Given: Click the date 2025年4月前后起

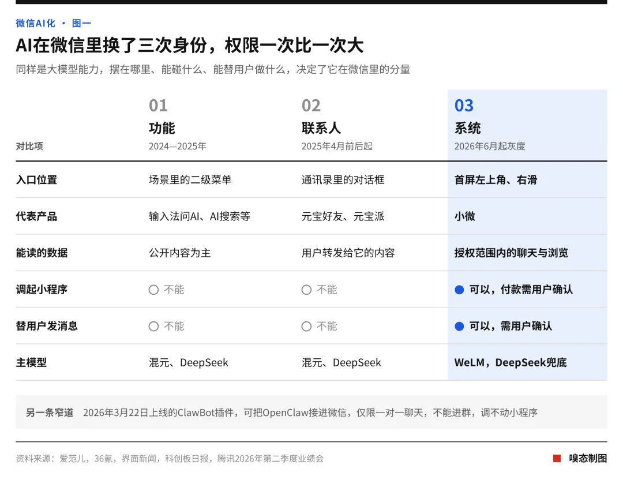Looking at the screenshot, I should (337, 146).
